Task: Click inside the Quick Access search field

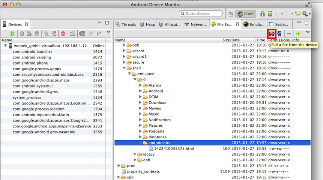Action: [201, 13]
